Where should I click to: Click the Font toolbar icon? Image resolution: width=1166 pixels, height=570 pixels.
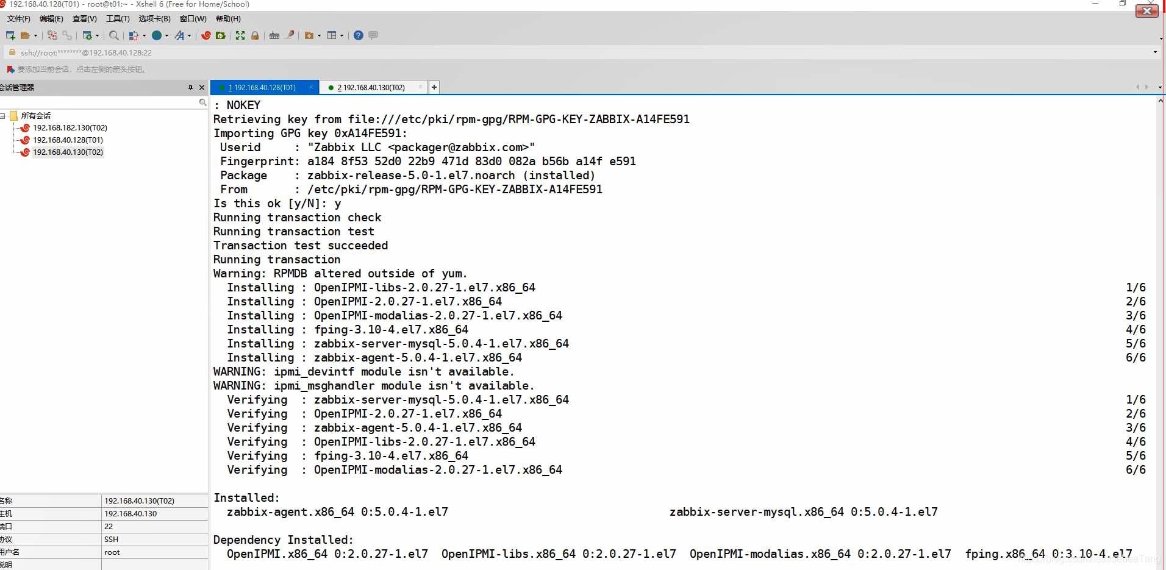(179, 35)
